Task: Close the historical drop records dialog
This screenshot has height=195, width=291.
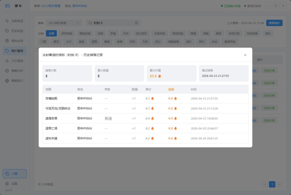Action: click(x=245, y=55)
